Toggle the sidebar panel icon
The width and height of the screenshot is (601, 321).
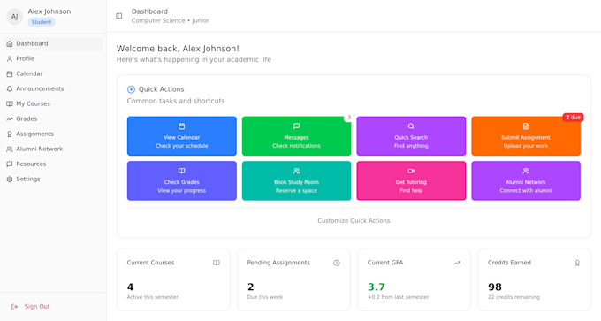coord(118,16)
